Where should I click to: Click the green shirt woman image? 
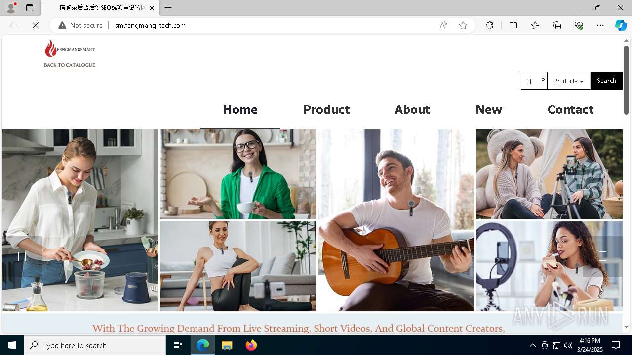[238, 174]
